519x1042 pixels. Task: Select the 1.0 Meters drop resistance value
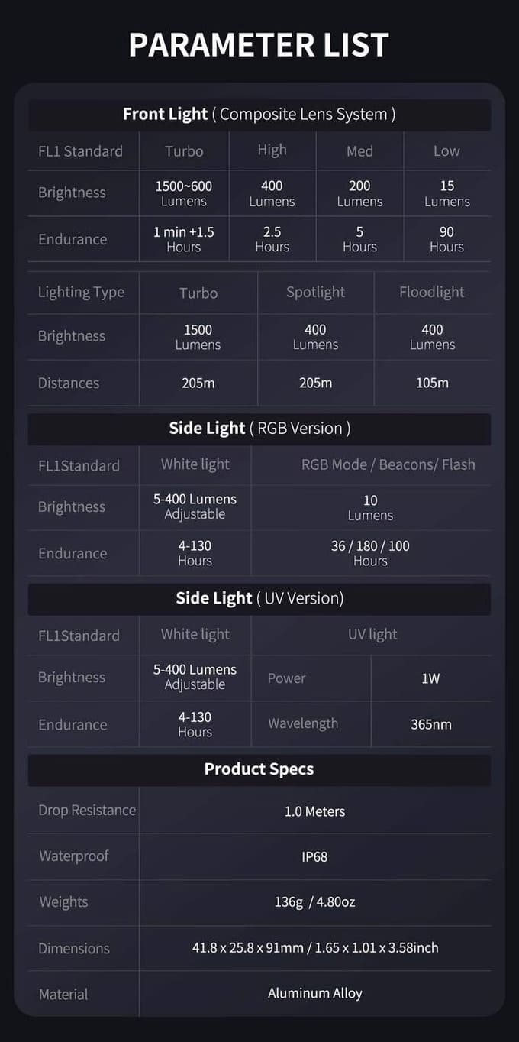coord(314,811)
